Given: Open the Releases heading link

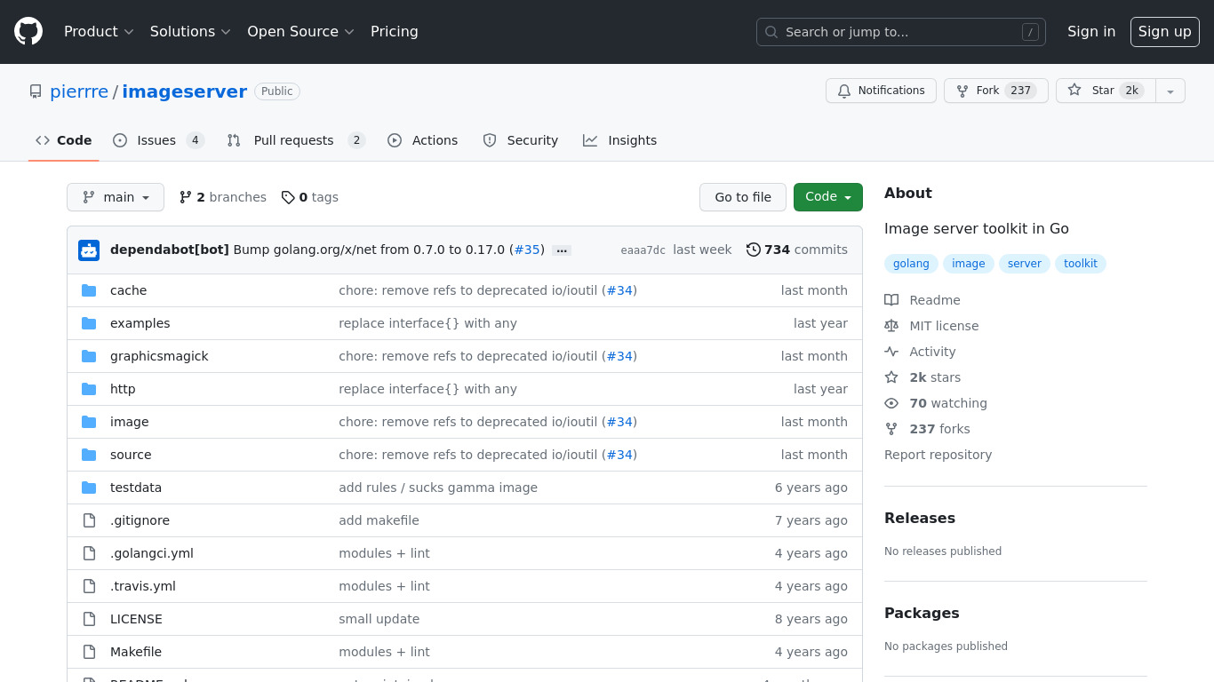Looking at the screenshot, I should [x=920, y=519].
